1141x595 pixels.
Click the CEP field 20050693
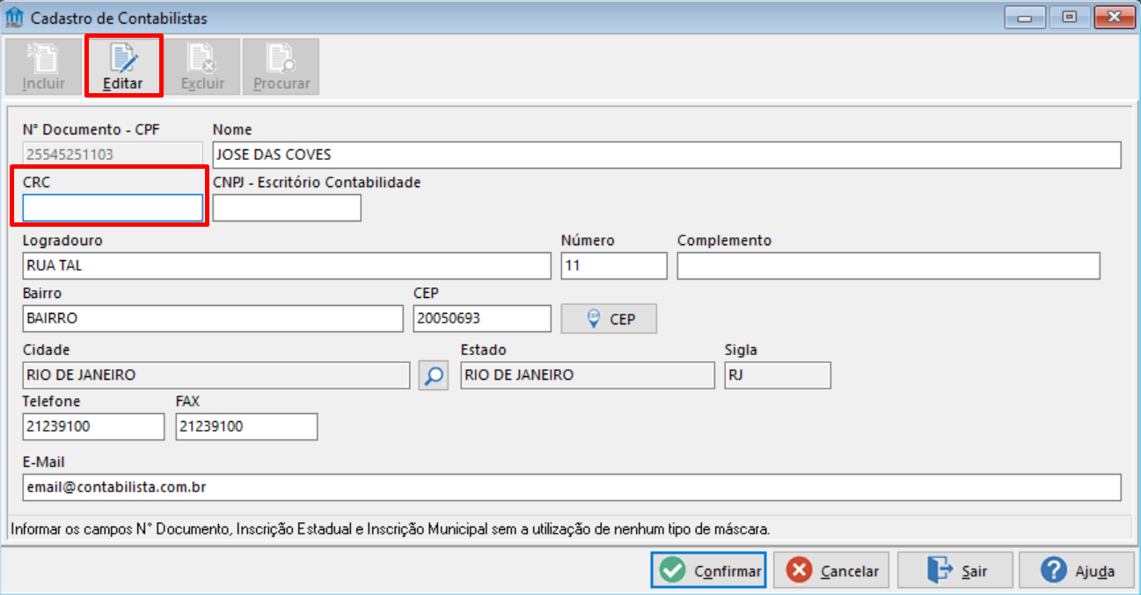tap(482, 318)
